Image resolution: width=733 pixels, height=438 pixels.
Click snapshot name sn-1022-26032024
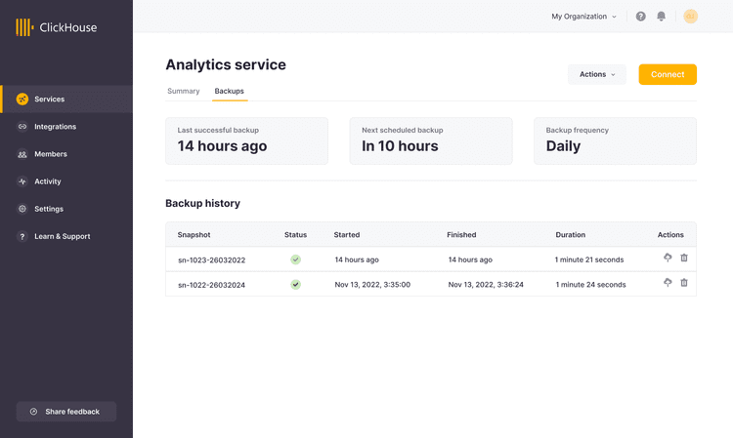pos(211,285)
